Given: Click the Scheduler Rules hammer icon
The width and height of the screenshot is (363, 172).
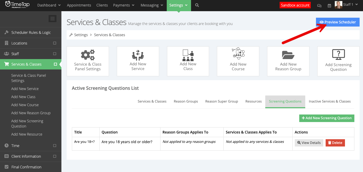Looking at the screenshot, I should (x=7, y=33).
